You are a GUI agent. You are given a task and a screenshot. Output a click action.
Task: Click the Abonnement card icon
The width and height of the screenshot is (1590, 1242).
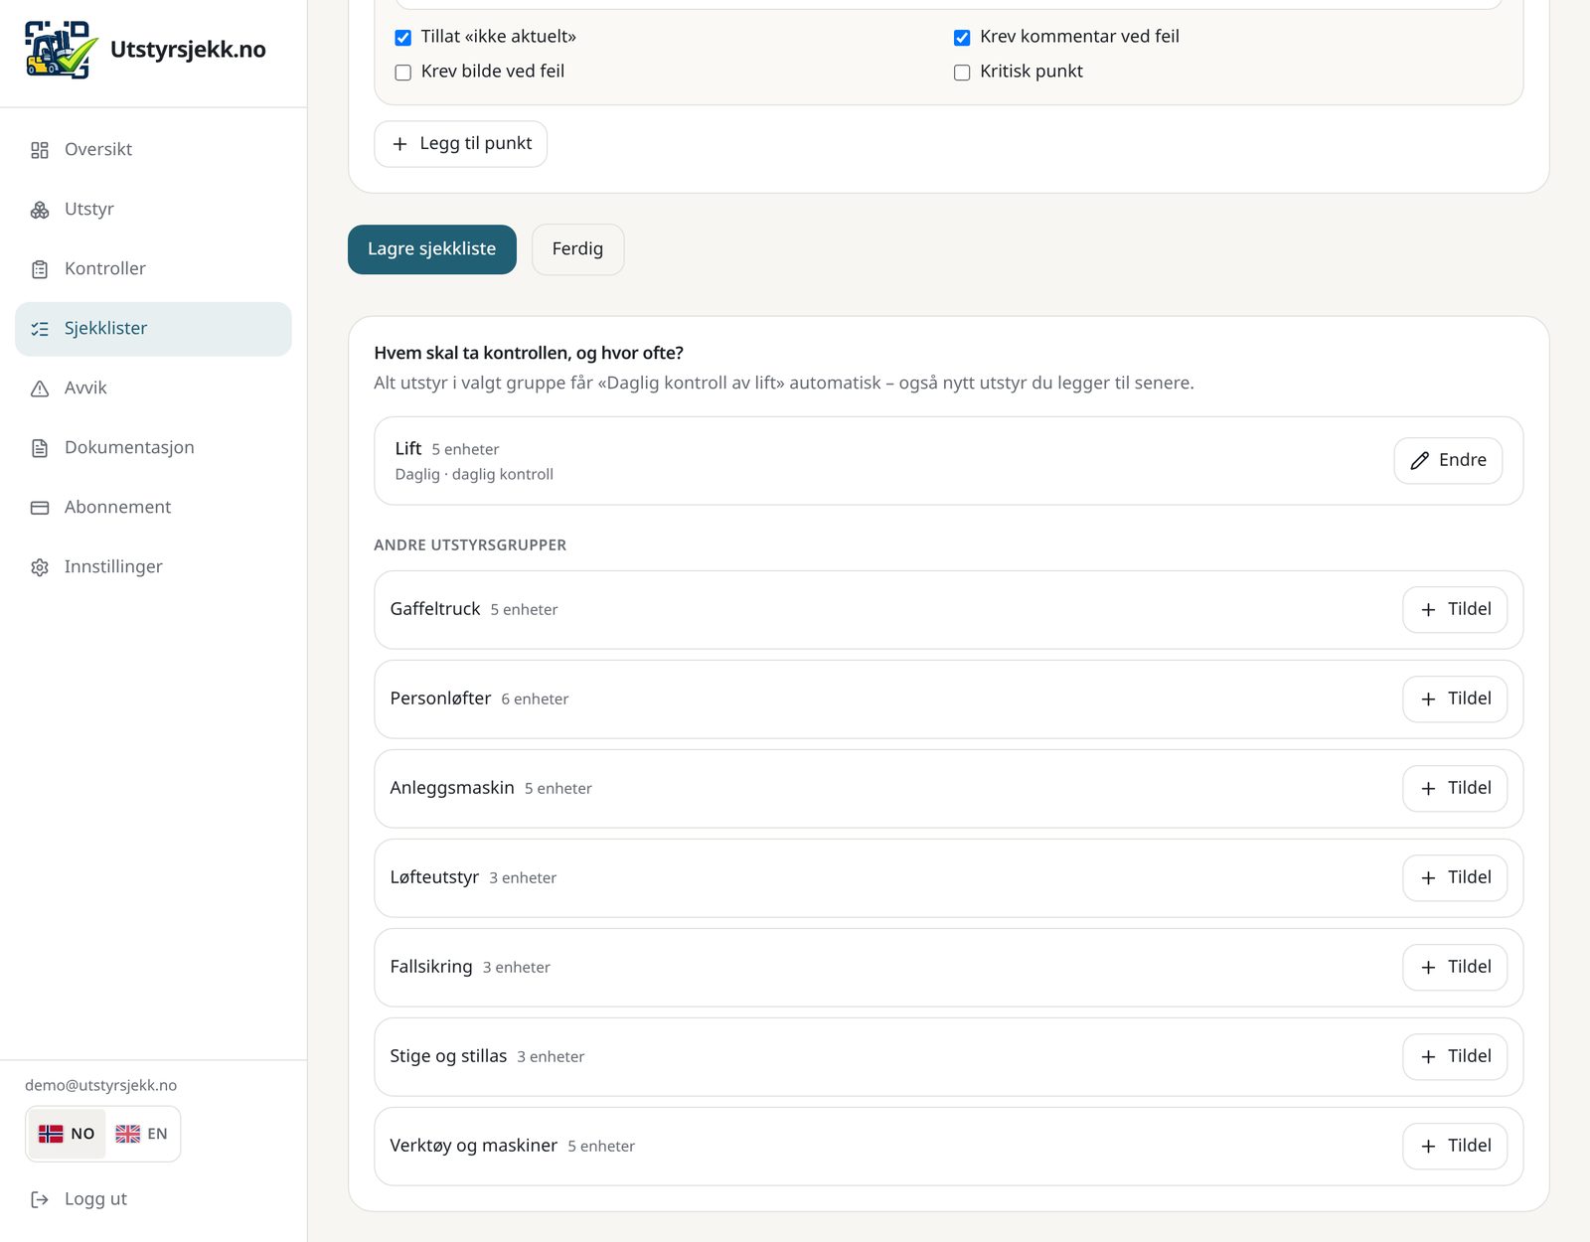click(40, 508)
